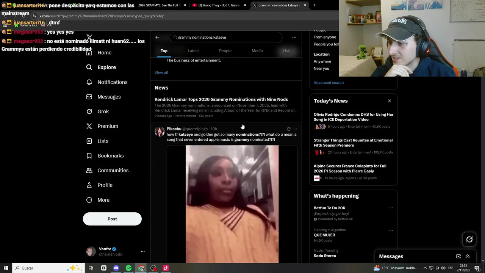Open the taskbar notification center

[x=477, y=268]
